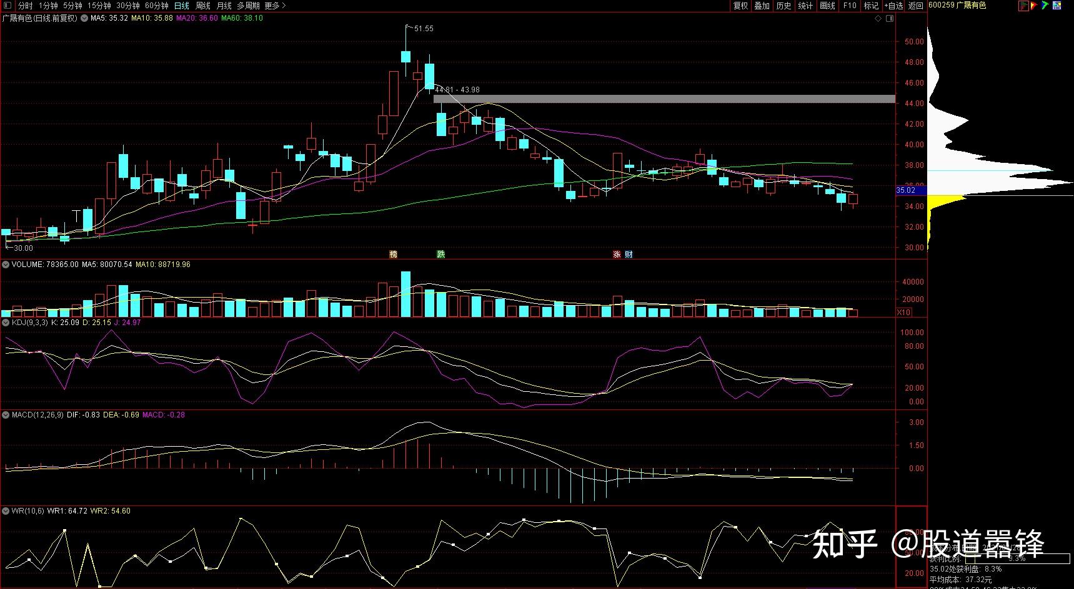Image resolution: width=1074 pixels, height=589 pixels.
Task: Click the 榜 event marker on chart
Action: (393, 254)
